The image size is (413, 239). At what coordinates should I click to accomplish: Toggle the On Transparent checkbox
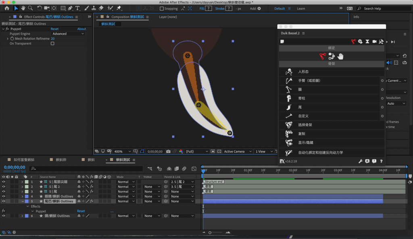[x=52, y=43]
